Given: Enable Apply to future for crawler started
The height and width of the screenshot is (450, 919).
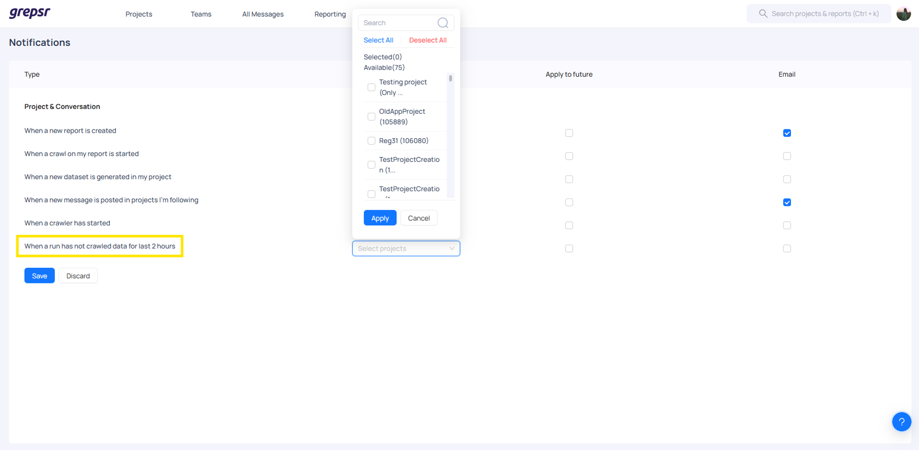Looking at the screenshot, I should point(569,226).
